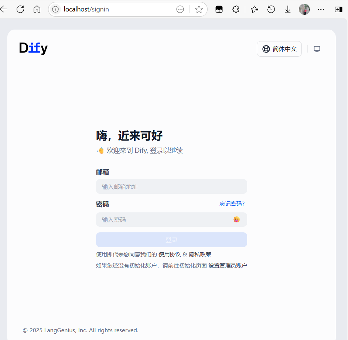Click the Dify logo
Screen dimensions: 348x340
tap(33, 48)
